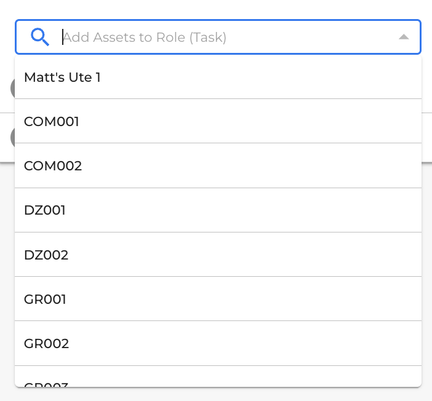This screenshot has height=401, width=432.
Task: Select Matt's Ute 1 from the list
Action: pos(218,77)
